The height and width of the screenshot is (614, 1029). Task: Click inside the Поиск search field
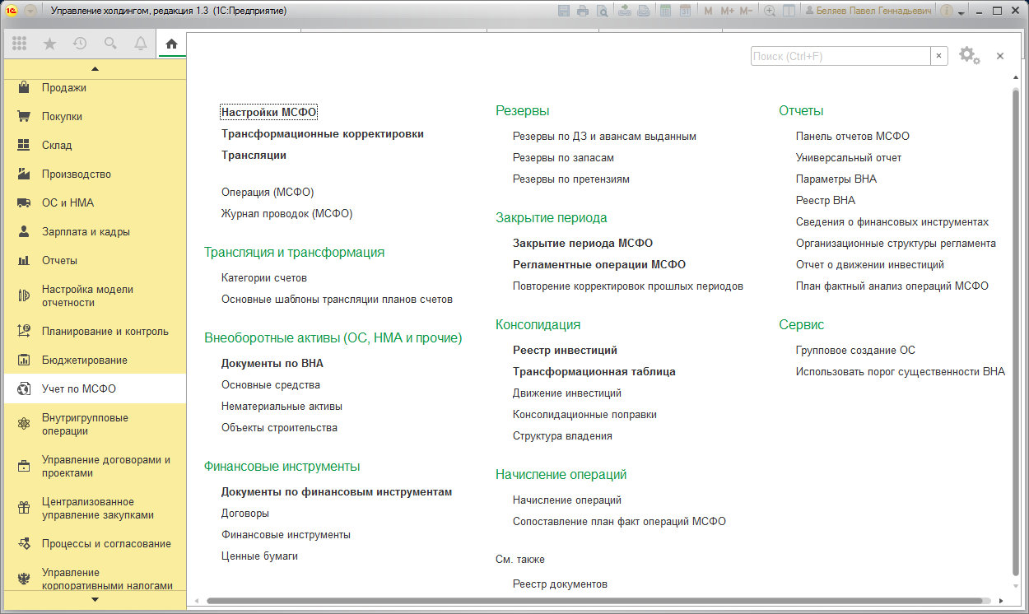pos(840,56)
